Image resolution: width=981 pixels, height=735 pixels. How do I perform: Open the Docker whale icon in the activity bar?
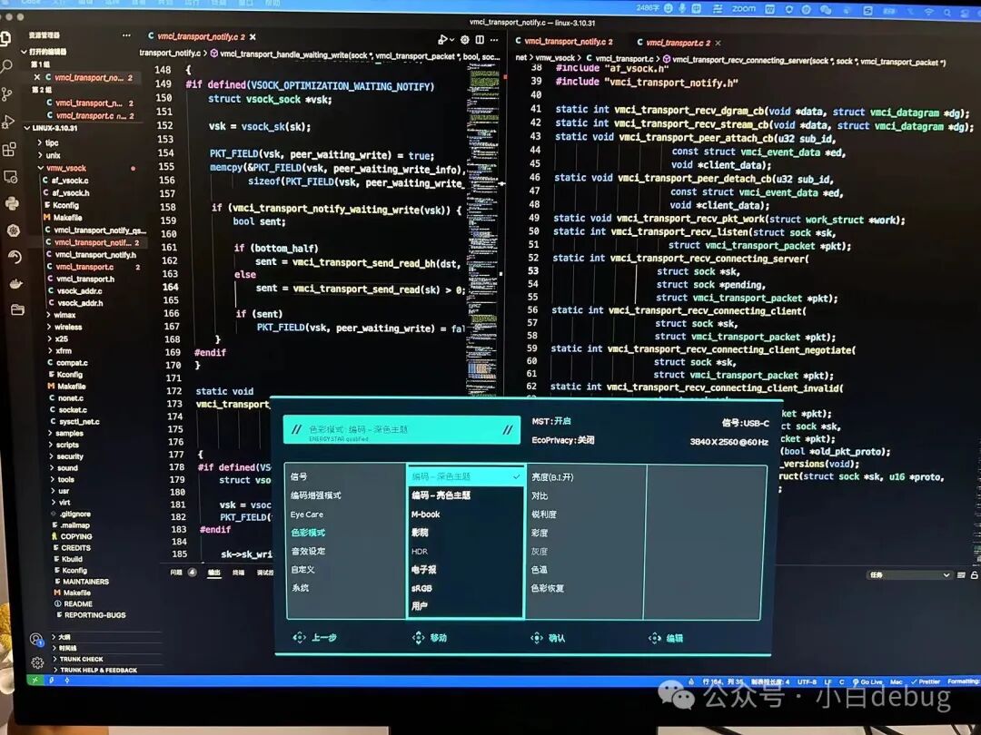(15, 284)
